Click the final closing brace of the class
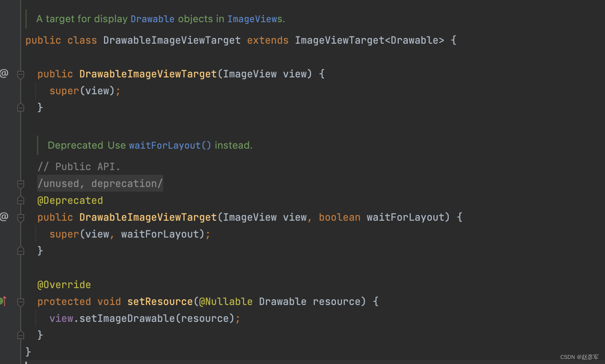Image resolution: width=605 pixels, height=364 pixels. click(28, 351)
